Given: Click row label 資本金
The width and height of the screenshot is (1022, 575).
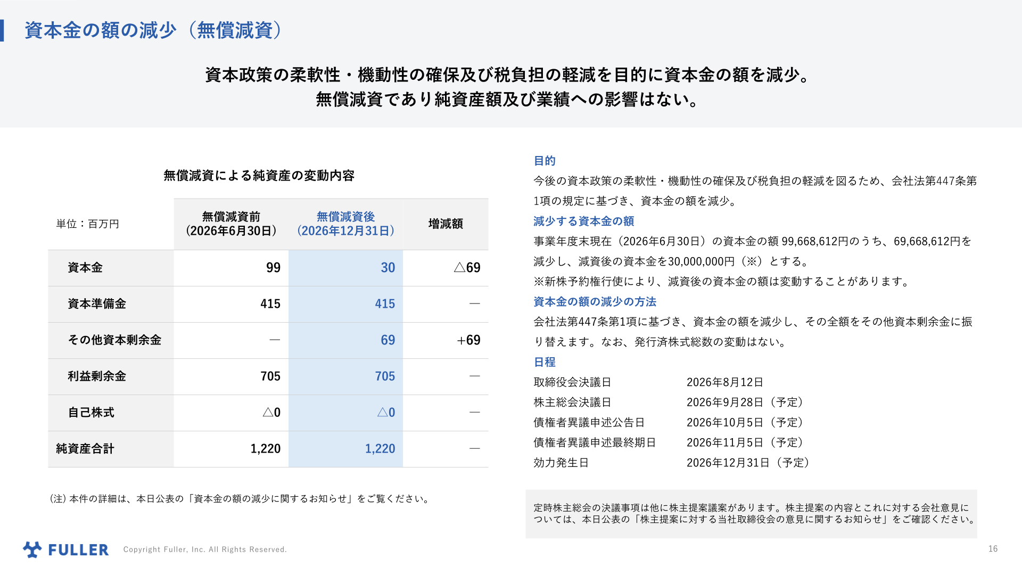Looking at the screenshot, I should [85, 268].
